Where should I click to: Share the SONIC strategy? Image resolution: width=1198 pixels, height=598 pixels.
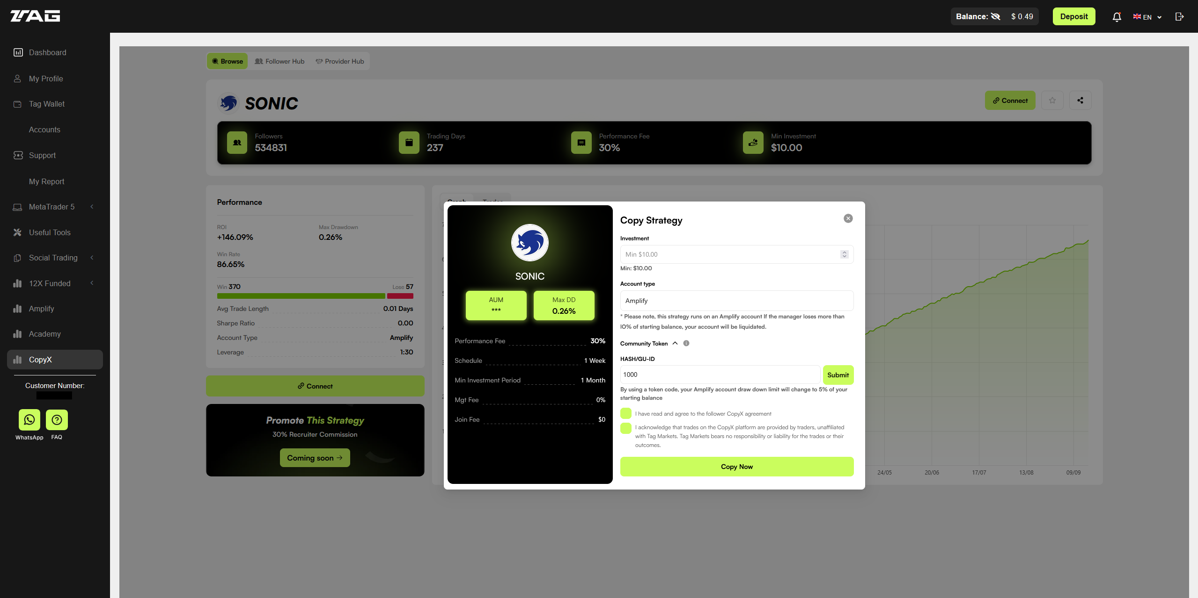coord(1080,101)
